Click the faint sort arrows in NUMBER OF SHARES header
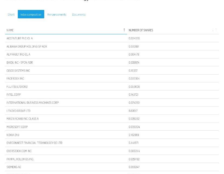 (215, 30)
